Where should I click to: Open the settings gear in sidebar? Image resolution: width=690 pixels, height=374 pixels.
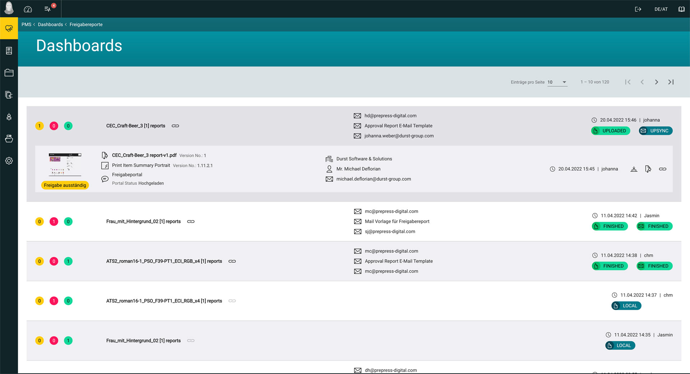tap(9, 161)
